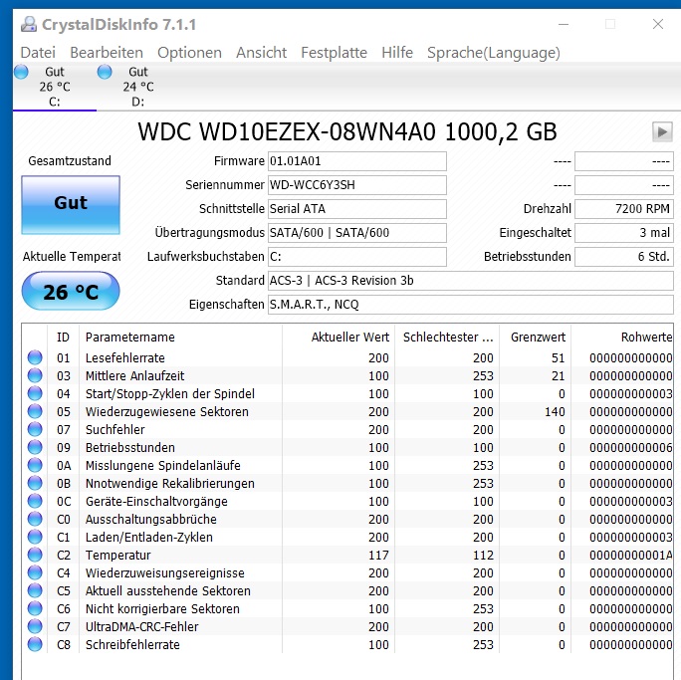Click the Grenzwert column header
Image resolution: width=681 pixels, height=680 pixels.
click(x=536, y=337)
